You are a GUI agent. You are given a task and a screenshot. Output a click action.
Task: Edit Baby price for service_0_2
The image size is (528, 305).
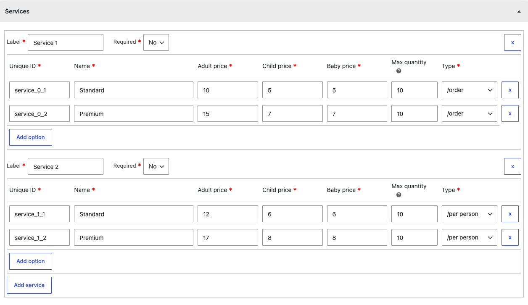click(357, 113)
